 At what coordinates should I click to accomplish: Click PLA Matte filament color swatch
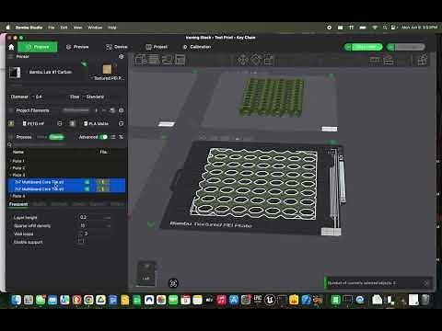click(73, 123)
